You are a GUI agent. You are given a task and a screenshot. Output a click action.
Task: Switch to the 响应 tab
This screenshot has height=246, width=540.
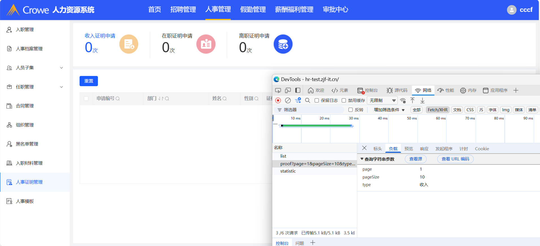pos(424,149)
